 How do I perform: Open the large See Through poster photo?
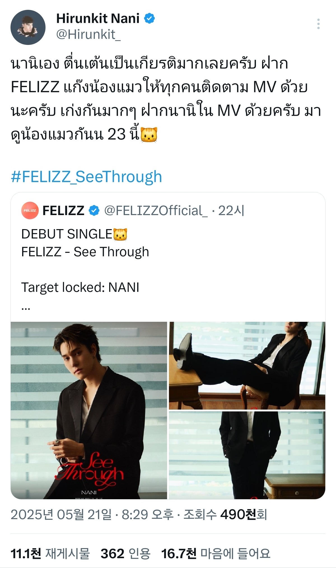(89, 410)
